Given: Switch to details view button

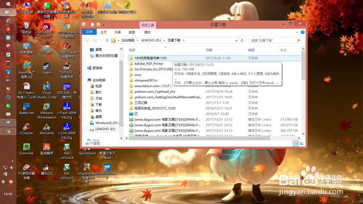Looking at the screenshot, I should [x=296, y=144].
